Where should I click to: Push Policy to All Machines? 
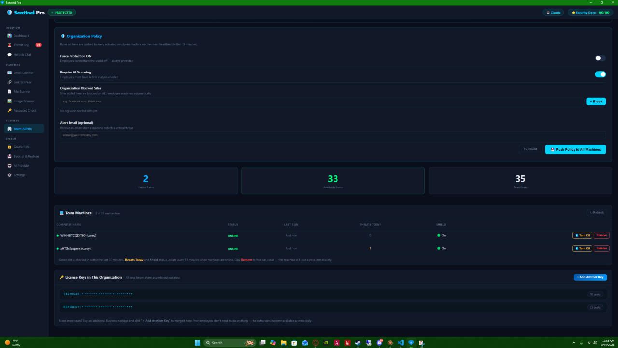click(x=576, y=149)
